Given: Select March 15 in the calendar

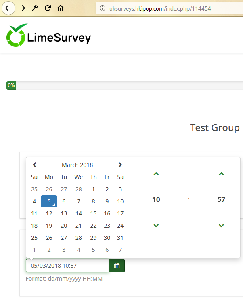Looking at the screenshot, I should [x=93, y=213].
